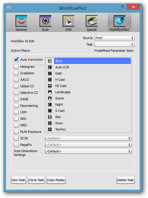Image resolution: width=148 pixels, height=198 pixels.
Task: Click the icon next to Auto preset
Action: click(x=50, y=61)
